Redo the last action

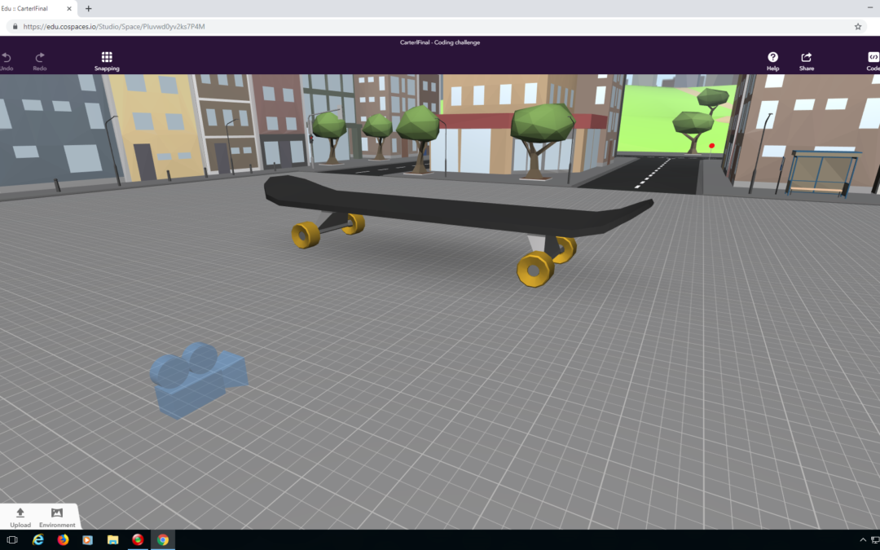click(x=40, y=61)
